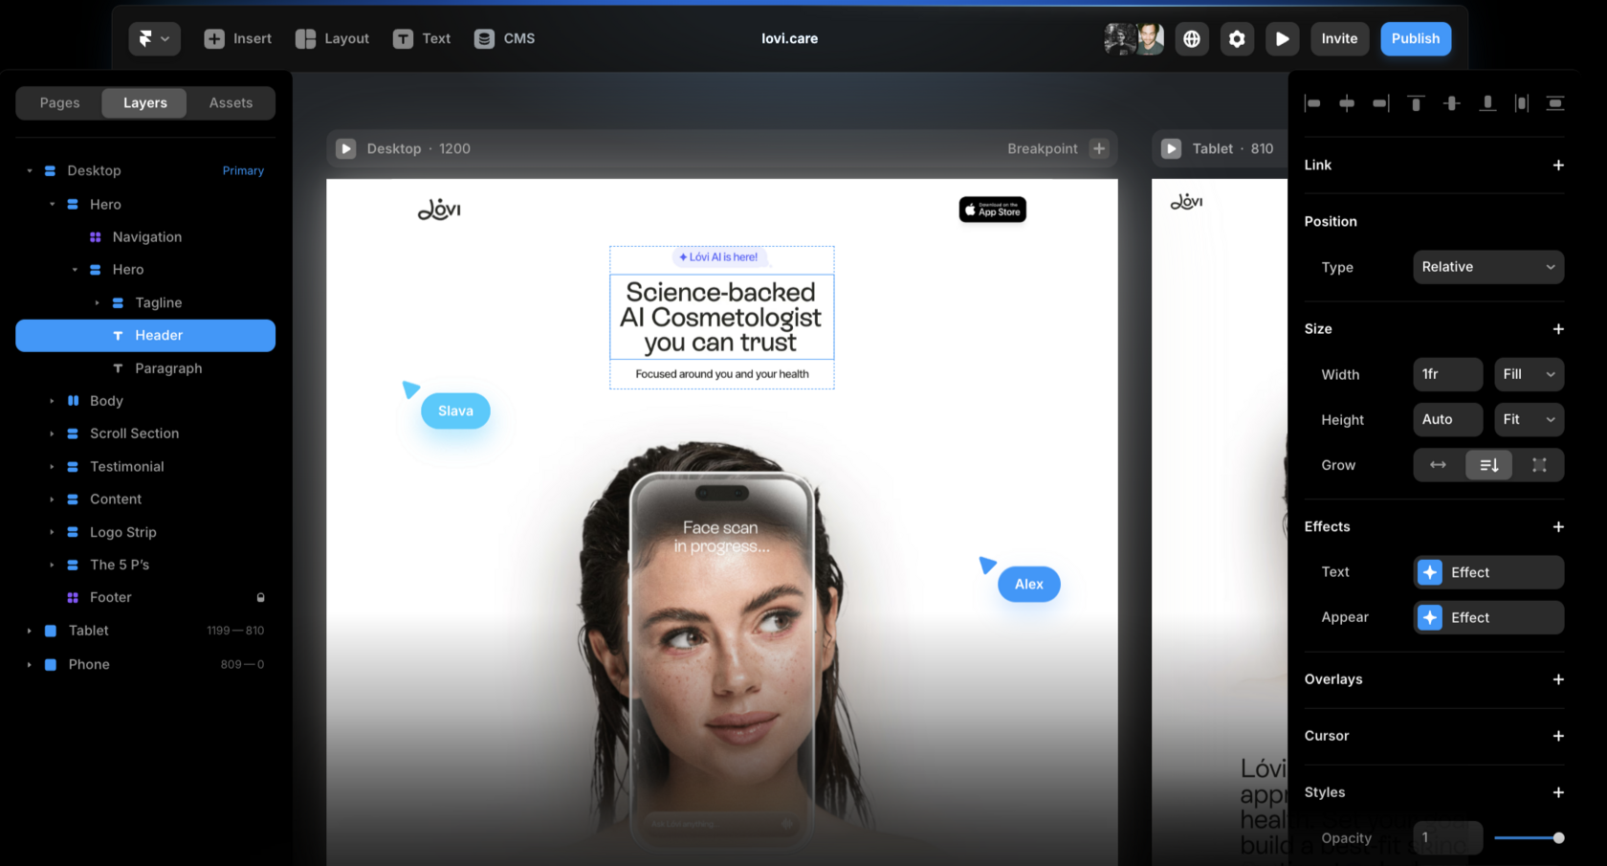The image size is (1607, 866).
Task: Switch to the Assets tab
Action: [231, 102]
